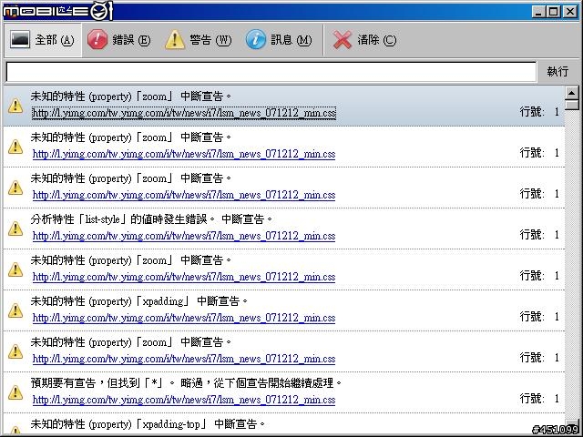Select the 「xpadding」 unknown property message
Viewport: 583px width, 437px height.
[x=139, y=301]
